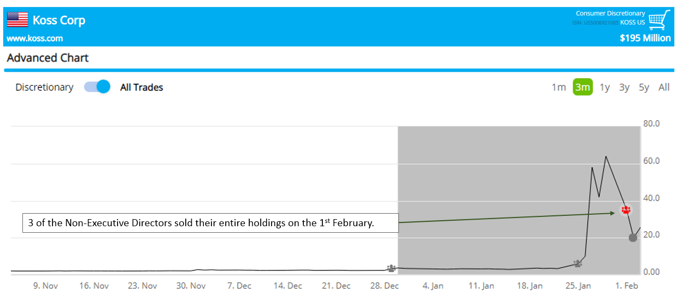
Task: Select the highlighted 3m range button
Action: (583, 87)
